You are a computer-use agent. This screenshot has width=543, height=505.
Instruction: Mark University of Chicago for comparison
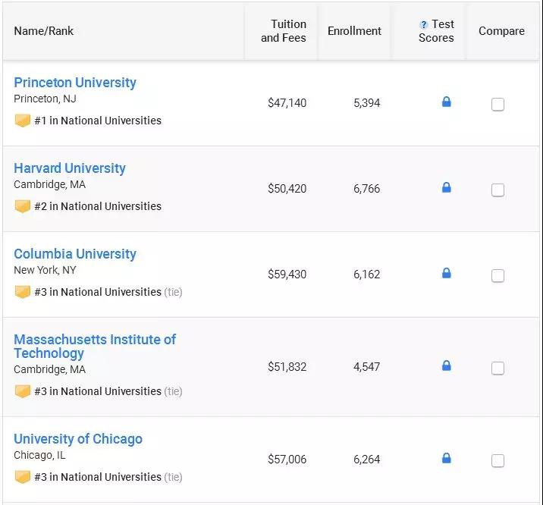point(497,461)
